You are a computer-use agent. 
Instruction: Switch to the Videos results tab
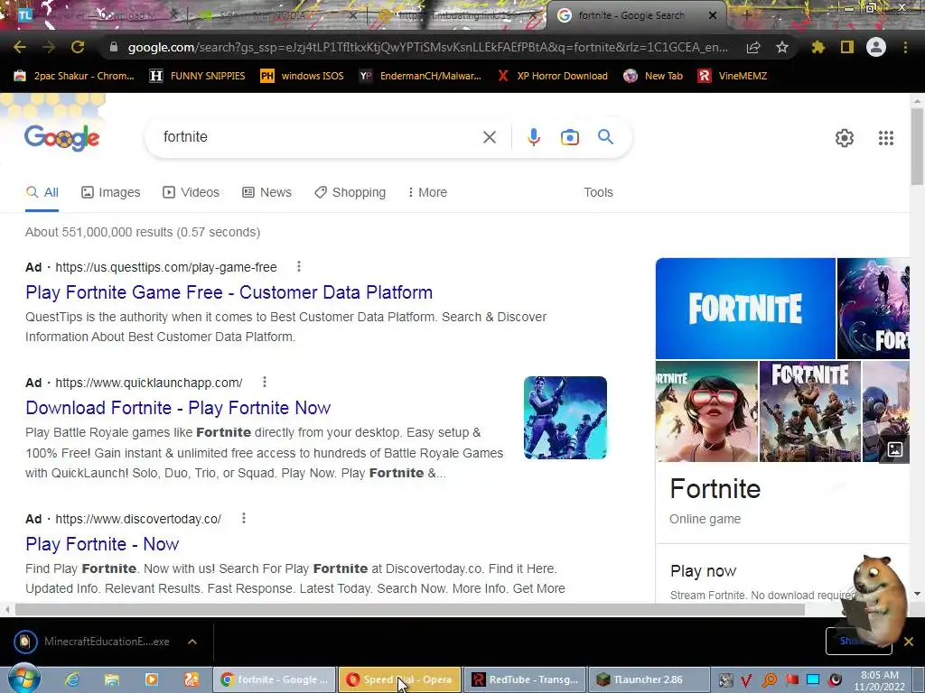[x=192, y=192]
